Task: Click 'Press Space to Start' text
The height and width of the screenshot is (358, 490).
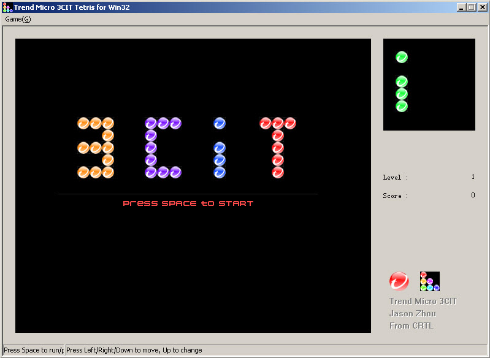Action: (188, 204)
